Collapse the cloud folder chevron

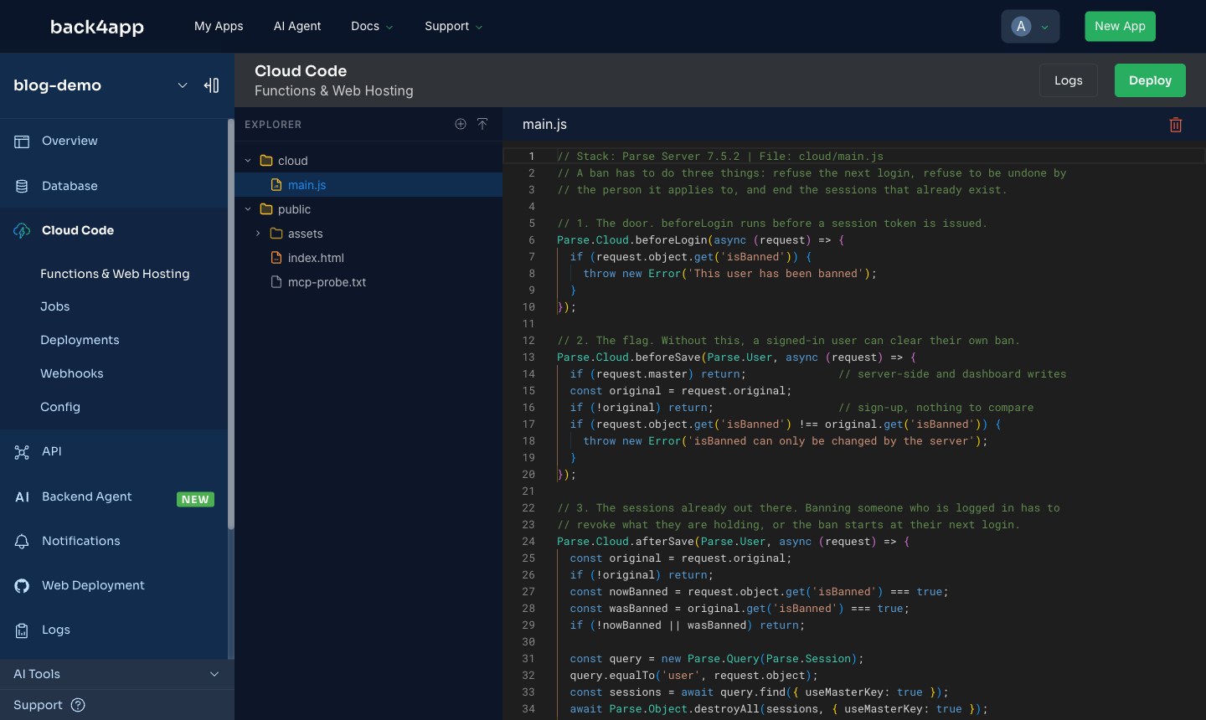tap(248, 161)
